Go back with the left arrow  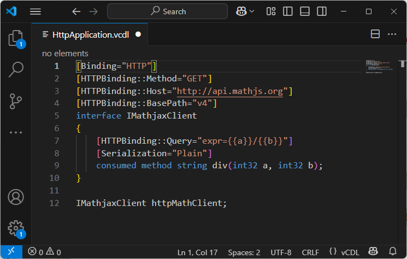click(x=76, y=11)
